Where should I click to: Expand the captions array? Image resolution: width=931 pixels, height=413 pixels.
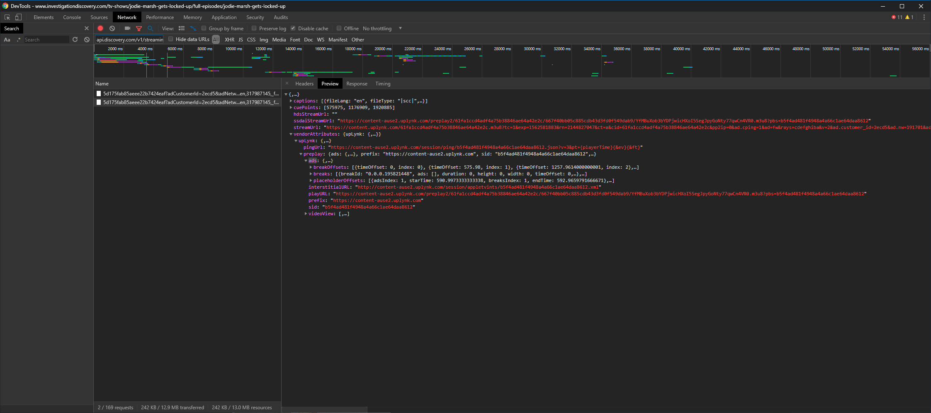[x=291, y=100]
